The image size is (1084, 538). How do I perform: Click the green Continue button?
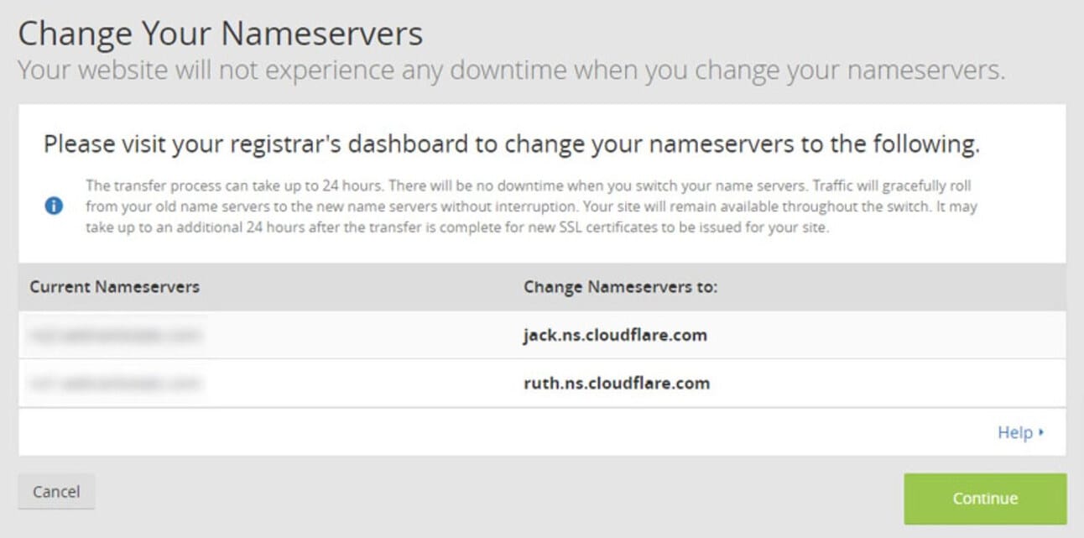pos(985,499)
